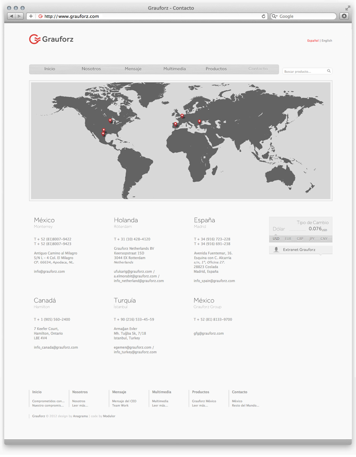Select the CNY currency tab
Viewport: 356px width, 457px height.
pos(324,239)
